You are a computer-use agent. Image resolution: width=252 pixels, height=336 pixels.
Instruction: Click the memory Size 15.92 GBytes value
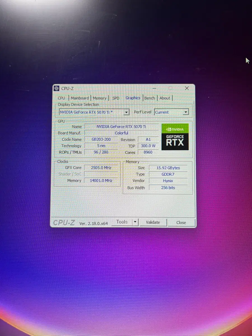(x=168, y=168)
